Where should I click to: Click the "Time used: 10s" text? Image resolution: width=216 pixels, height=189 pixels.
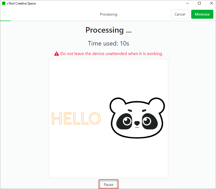click(108, 43)
